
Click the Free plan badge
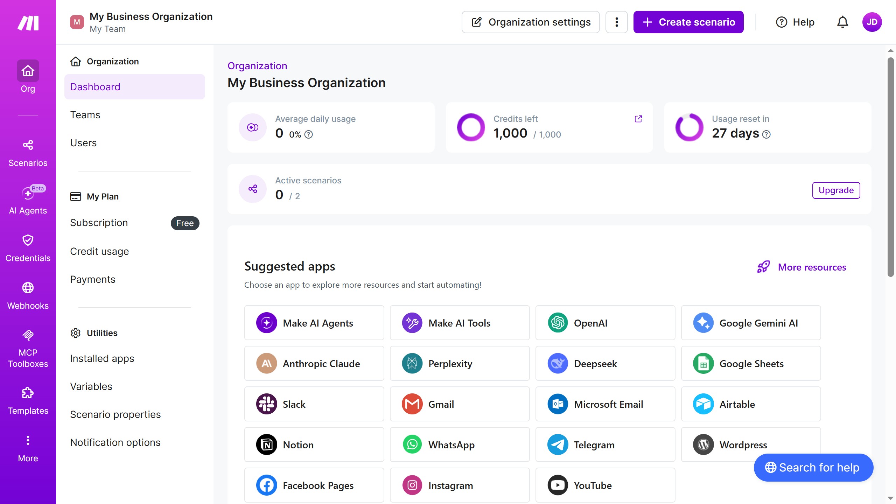coord(185,223)
